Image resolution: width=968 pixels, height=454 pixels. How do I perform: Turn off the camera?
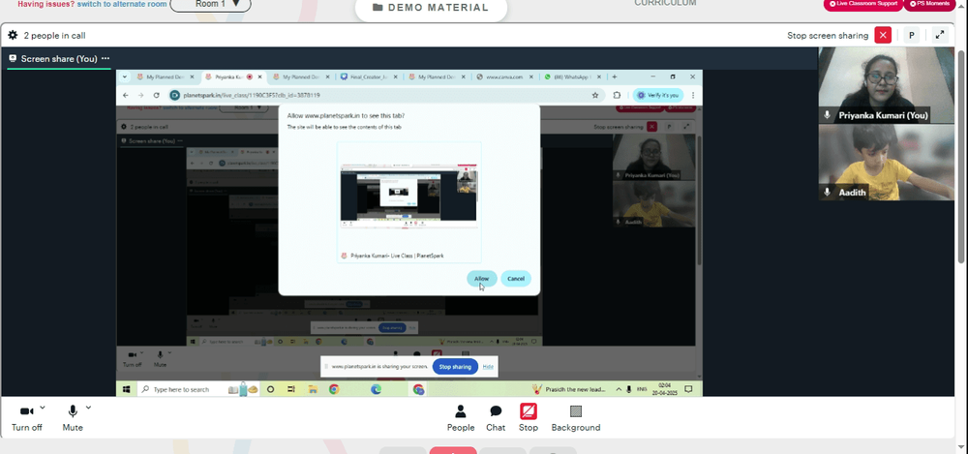coord(26,418)
